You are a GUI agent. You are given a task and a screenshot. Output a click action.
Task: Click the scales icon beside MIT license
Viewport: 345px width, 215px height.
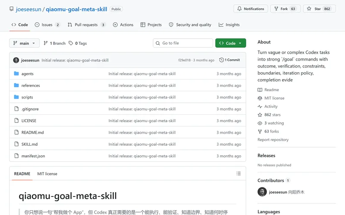[x=260, y=98]
